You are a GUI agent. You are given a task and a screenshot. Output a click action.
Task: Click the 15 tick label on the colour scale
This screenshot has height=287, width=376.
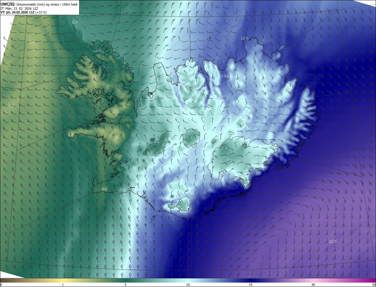tap(251, 285)
